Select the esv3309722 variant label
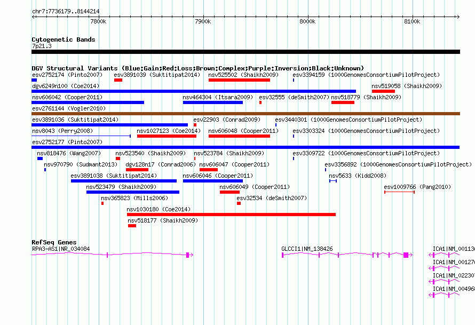 pos(366,153)
